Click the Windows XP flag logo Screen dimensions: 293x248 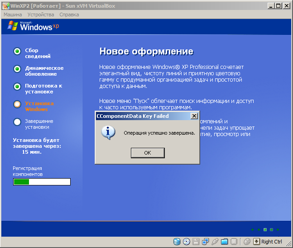tap(13, 26)
